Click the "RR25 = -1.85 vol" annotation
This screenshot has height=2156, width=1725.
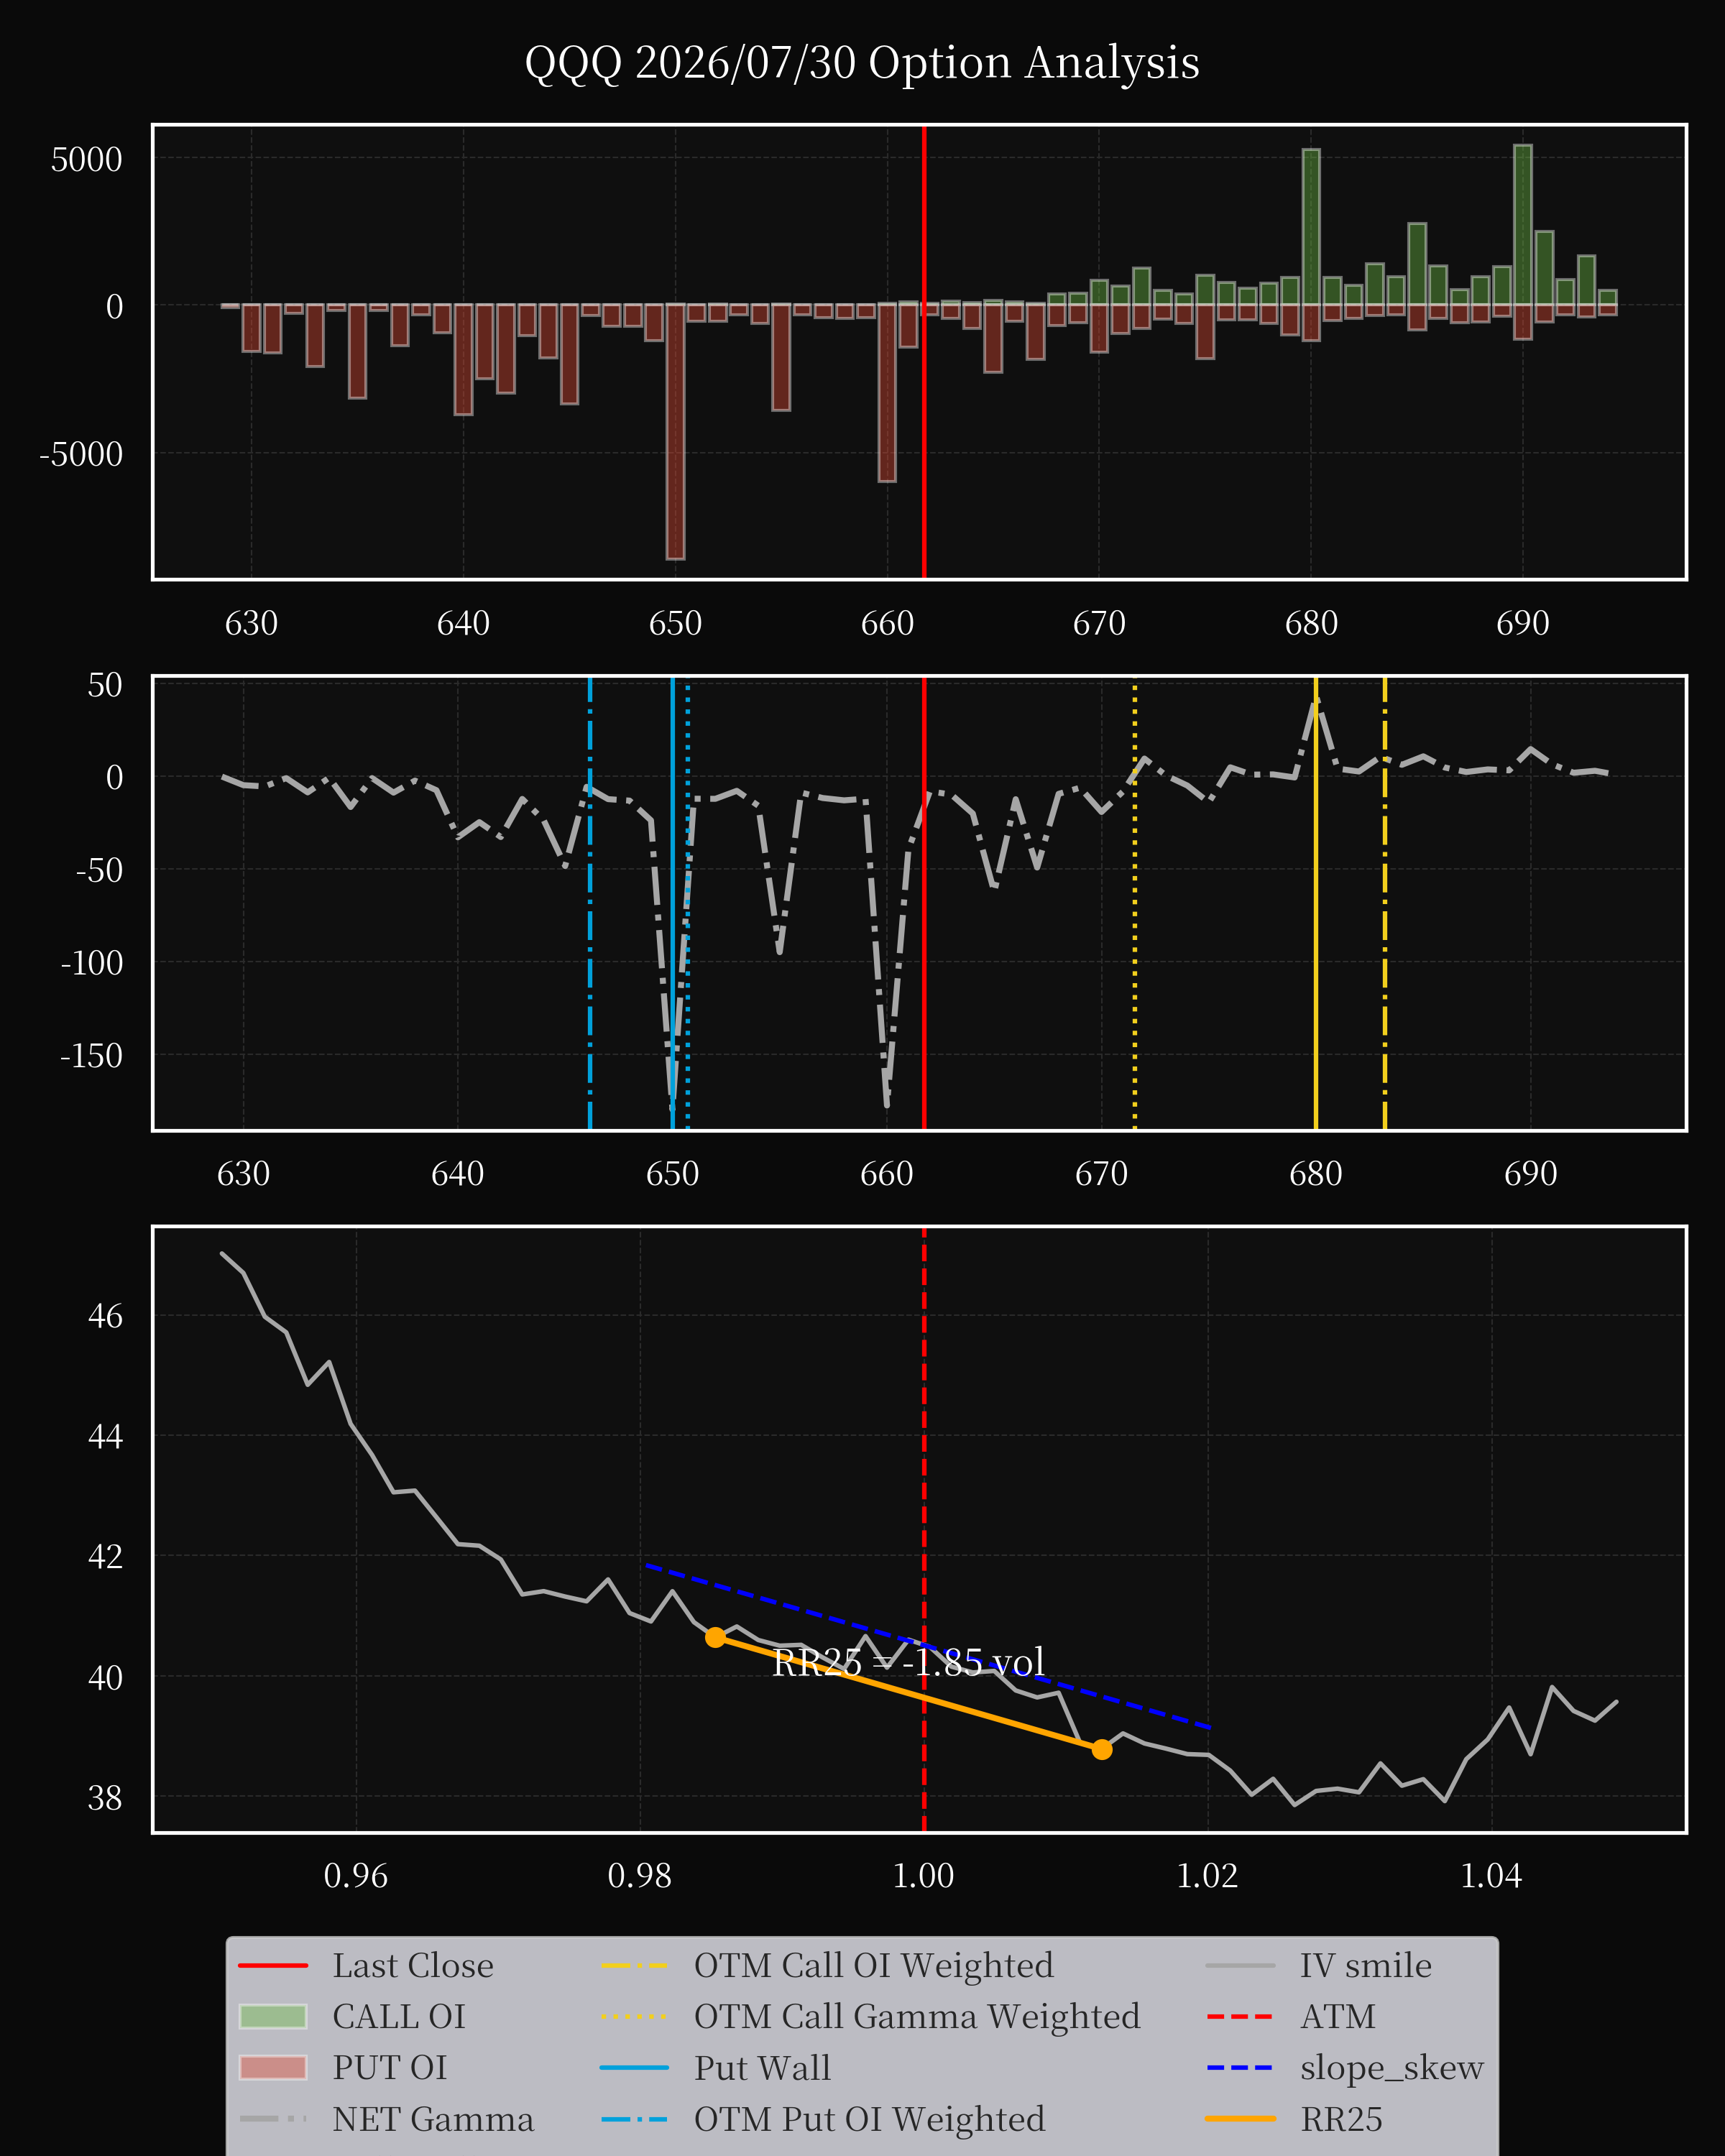pos(909,1662)
